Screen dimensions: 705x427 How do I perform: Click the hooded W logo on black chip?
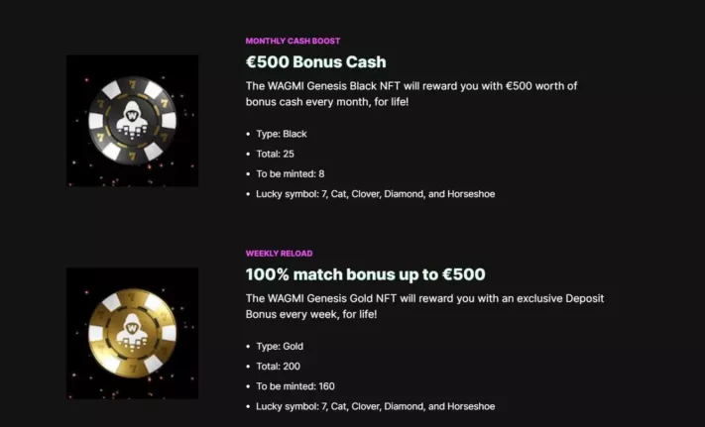point(132,120)
